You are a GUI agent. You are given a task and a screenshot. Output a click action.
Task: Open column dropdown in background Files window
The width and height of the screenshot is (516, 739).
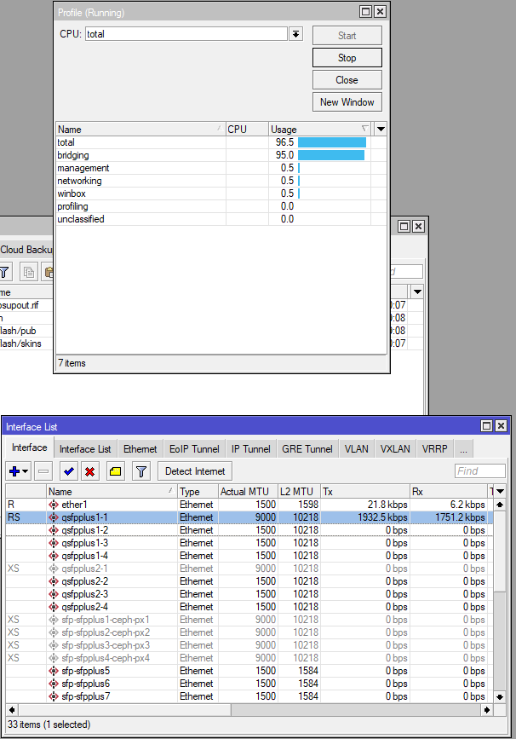[x=417, y=292]
